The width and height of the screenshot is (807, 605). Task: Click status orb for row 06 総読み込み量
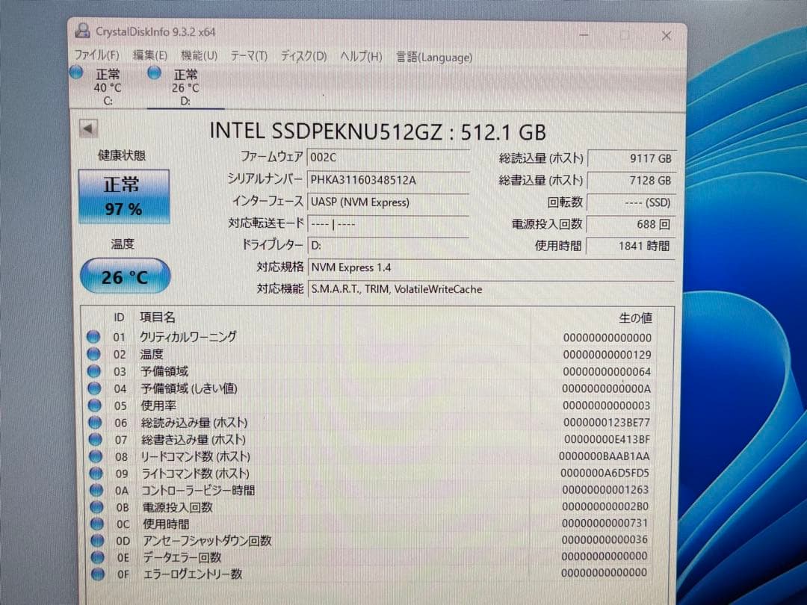pyautogui.click(x=95, y=422)
